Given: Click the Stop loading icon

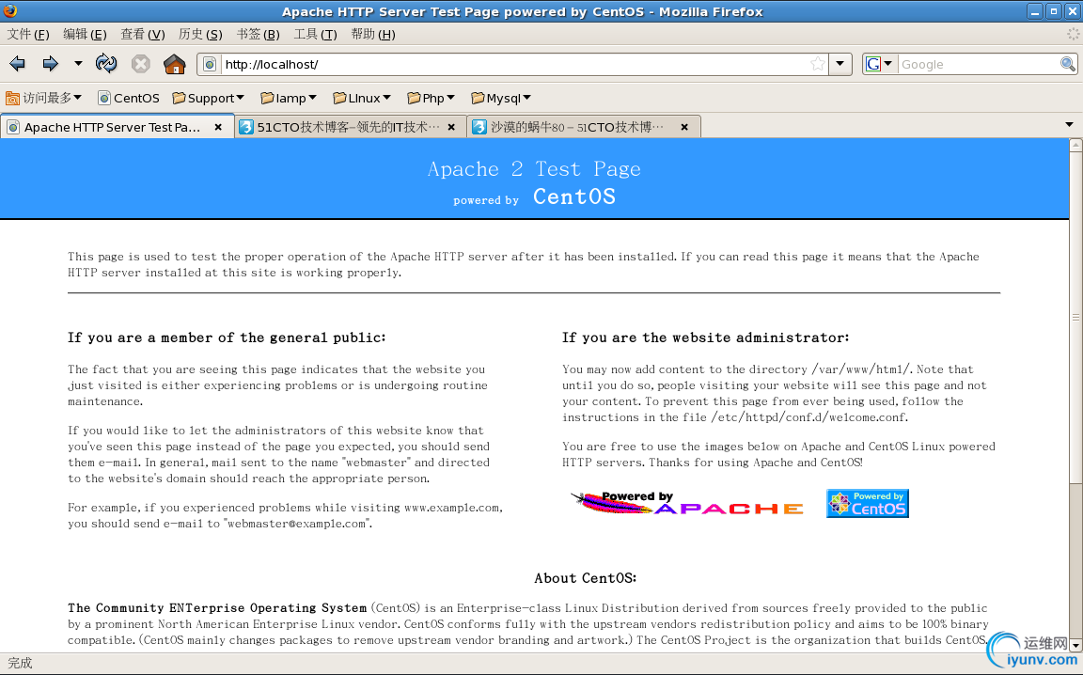Looking at the screenshot, I should click(141, 64).
